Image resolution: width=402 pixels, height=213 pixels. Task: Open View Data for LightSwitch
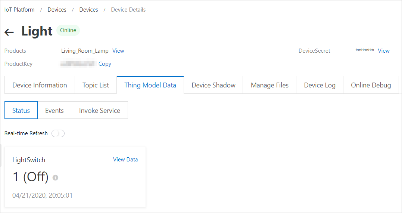(x=125, y=160)
